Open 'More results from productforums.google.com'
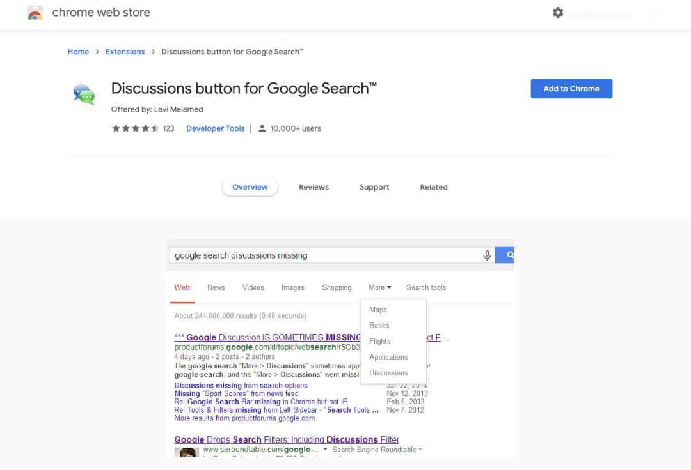 [244, 418]
